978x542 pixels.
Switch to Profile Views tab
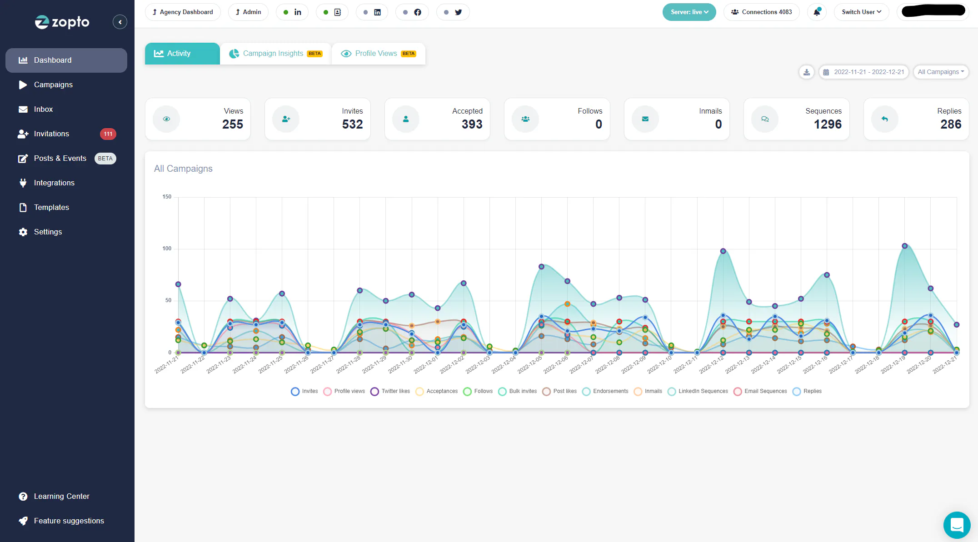pos(379,54)
